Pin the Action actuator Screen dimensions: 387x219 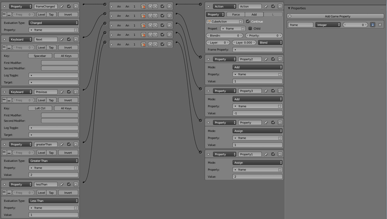266,6
